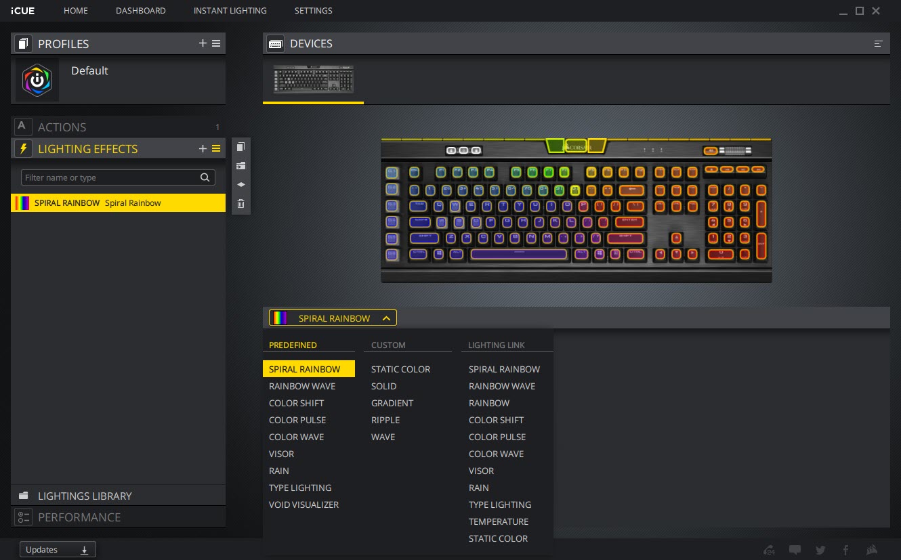Click the spacebar on keyboard preview
Viewport: 901px width, 560px height.
pyautogui.click(x=518, y=255)
